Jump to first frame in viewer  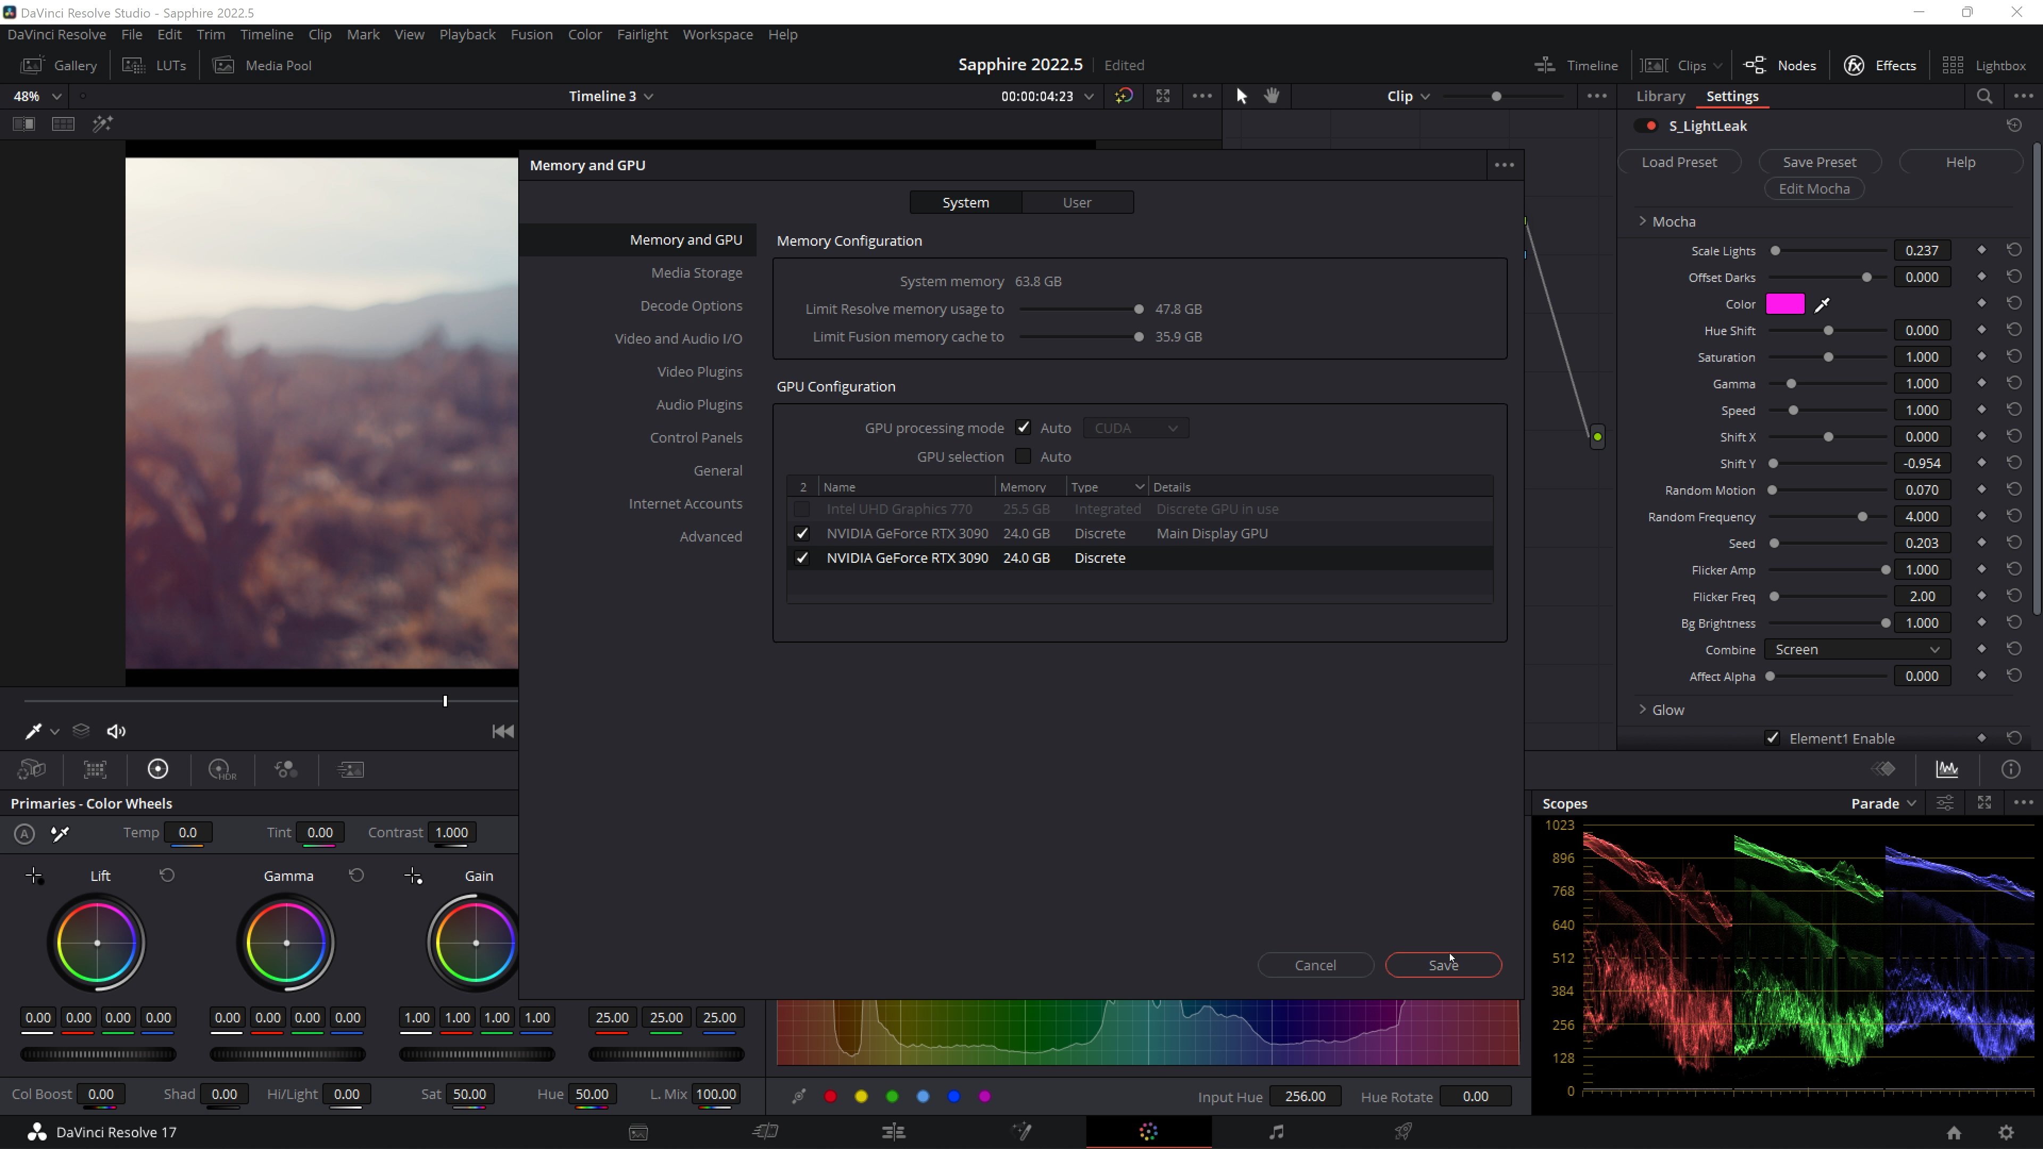pos(503,731)
